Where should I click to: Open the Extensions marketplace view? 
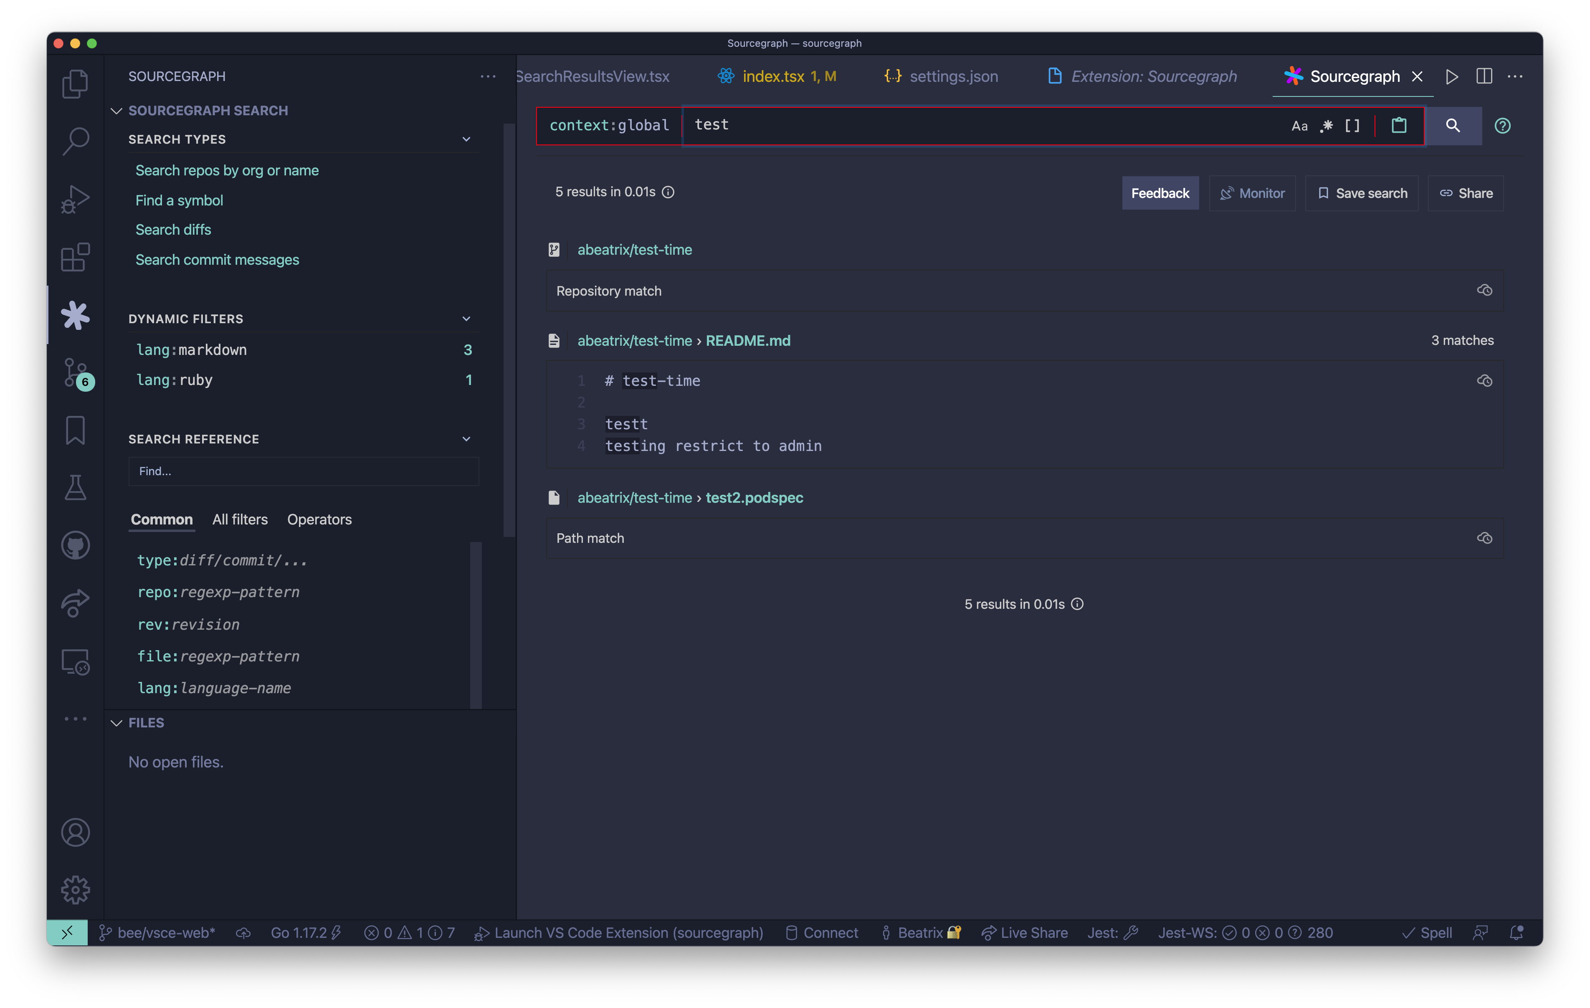(x=75, y=257)
